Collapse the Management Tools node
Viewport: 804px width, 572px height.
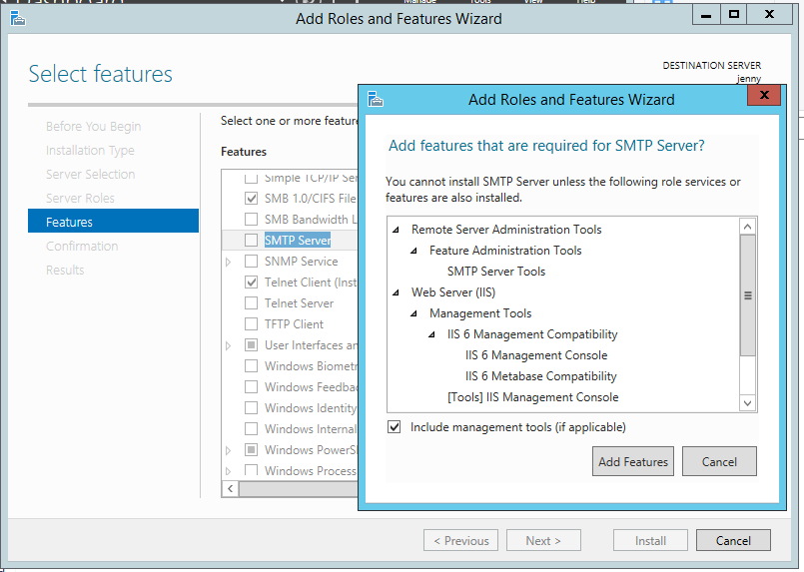pos(413,313)
